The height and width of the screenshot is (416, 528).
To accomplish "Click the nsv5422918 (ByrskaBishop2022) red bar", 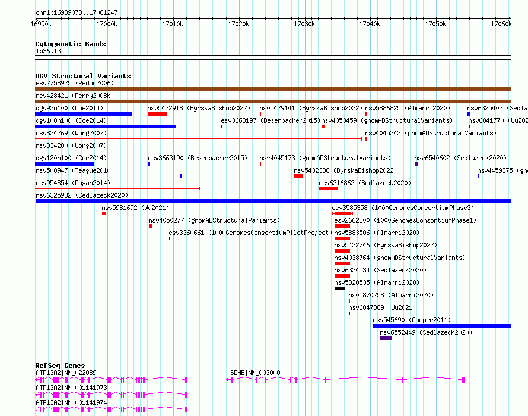I will pos(157,114).
